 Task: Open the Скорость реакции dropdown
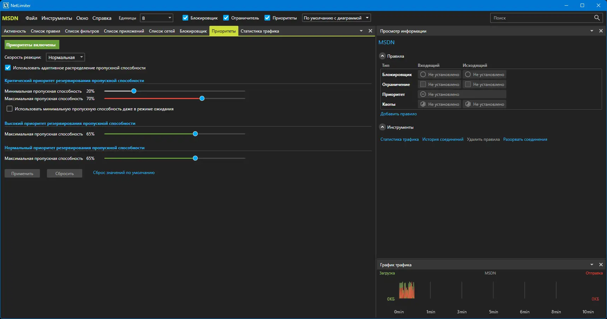coord(65,57)
